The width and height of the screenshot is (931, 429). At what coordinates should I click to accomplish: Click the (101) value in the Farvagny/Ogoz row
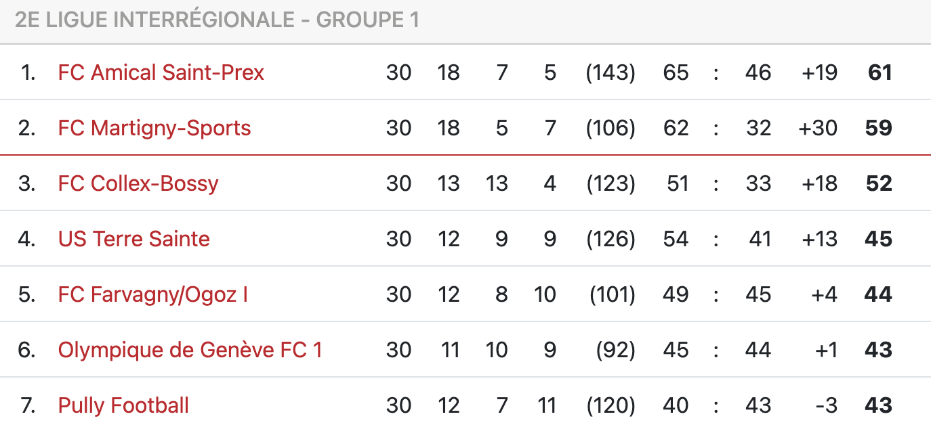613,294
